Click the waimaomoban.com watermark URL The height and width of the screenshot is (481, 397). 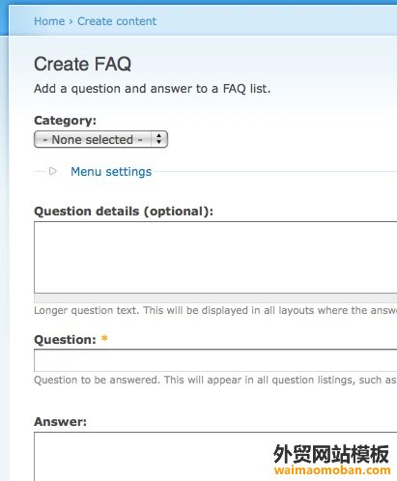point(332,470)
